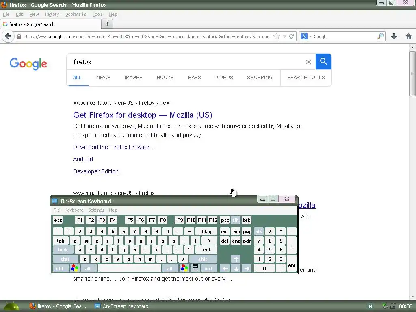
Task: Open Get Firefox for desktop result link
Action: pyautogui.click(x=143, y=115)
